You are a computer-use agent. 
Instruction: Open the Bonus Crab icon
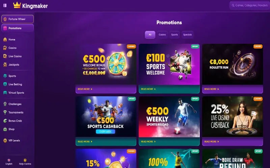click(x=5, y=121)
